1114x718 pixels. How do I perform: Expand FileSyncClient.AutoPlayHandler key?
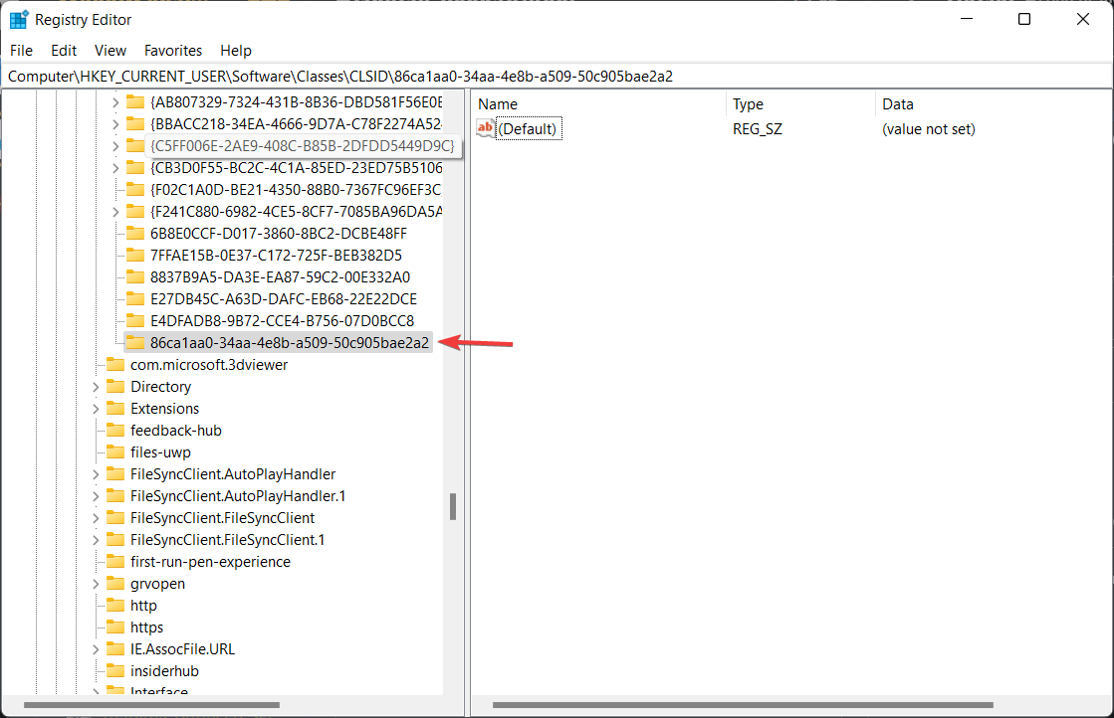(96, 474)
